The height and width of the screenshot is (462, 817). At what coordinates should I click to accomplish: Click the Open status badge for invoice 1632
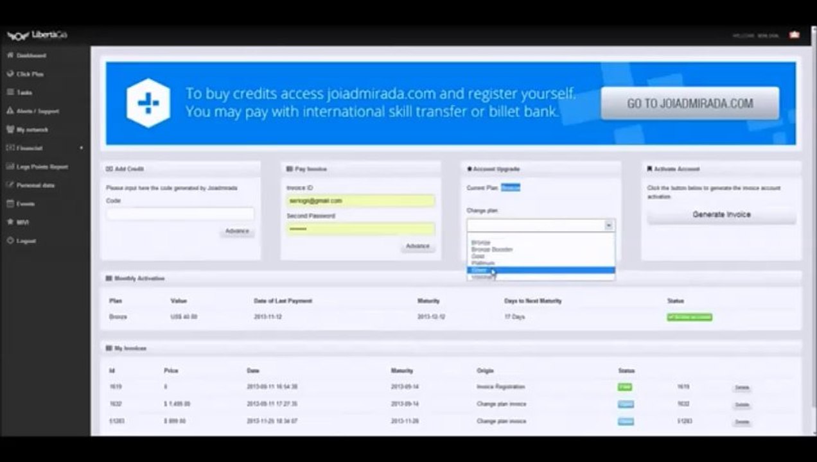[626, 404]
